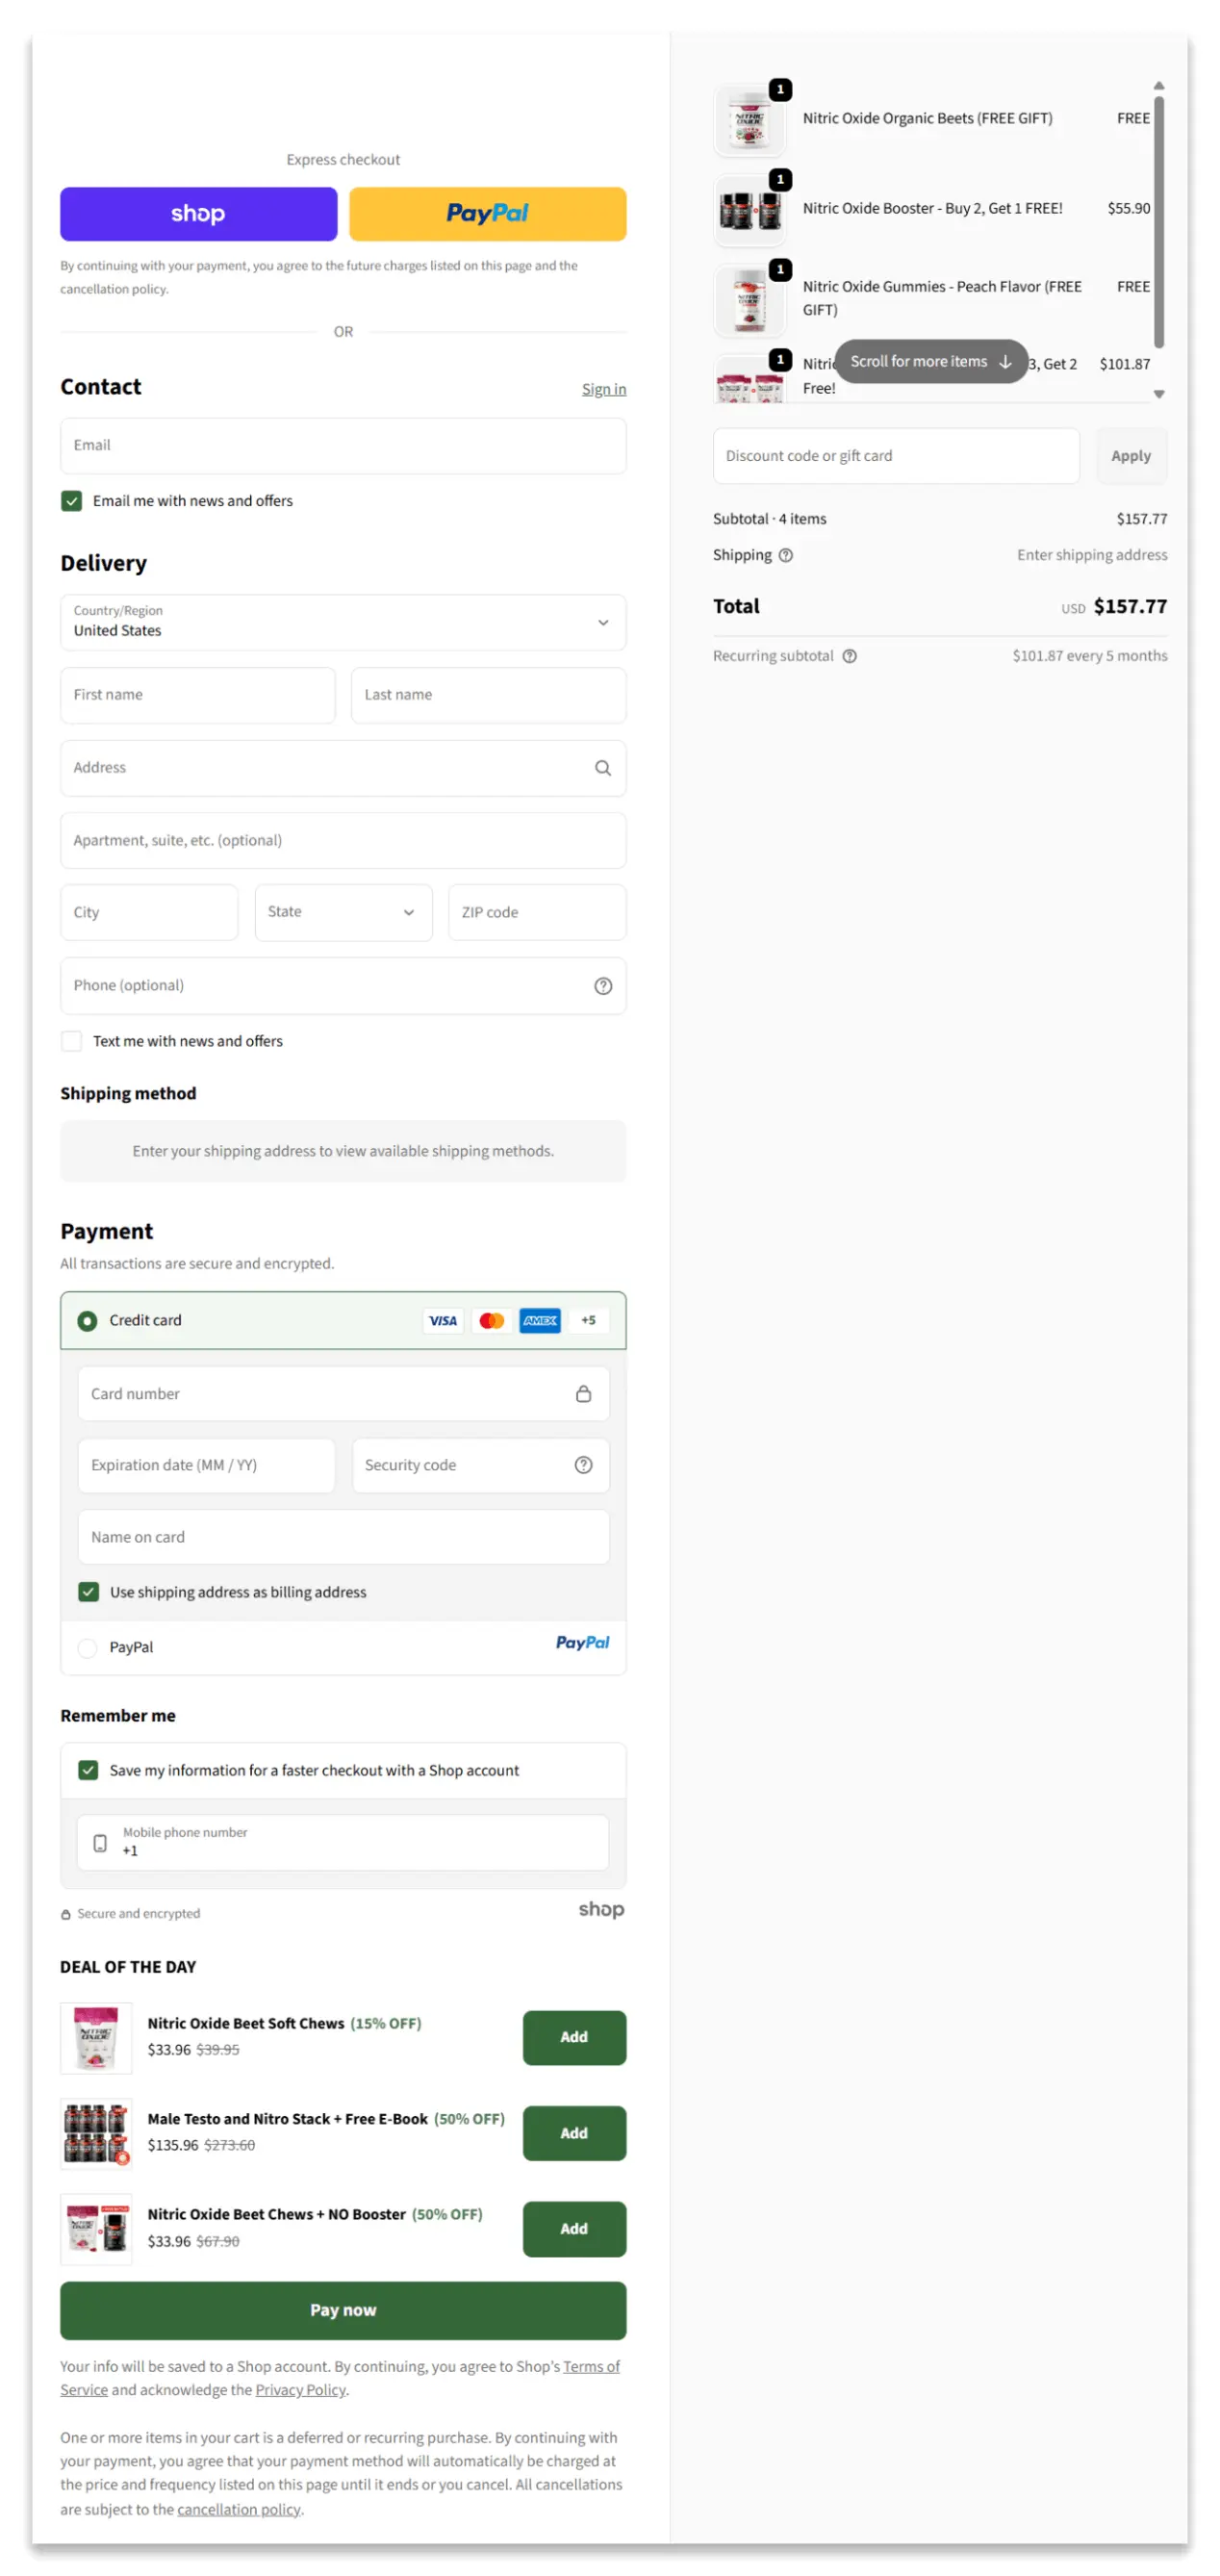The width and height of the screenshot is (1220, 2576).
Task: Open the Sign in link
Action: tap(603, 389)
